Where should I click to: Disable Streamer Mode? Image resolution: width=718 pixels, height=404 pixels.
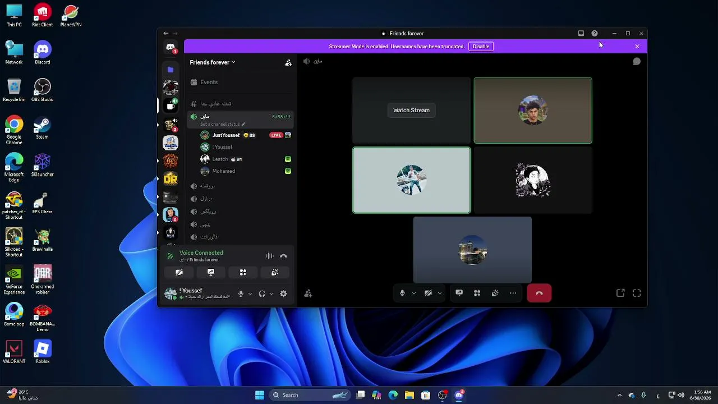point(481,47)
